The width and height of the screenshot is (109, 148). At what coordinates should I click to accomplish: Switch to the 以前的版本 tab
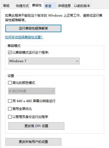[82, 6]
